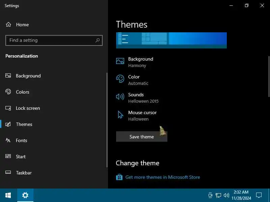Click the Background image icon under Themes
The image size is (270, 202).
coord(120,61)
